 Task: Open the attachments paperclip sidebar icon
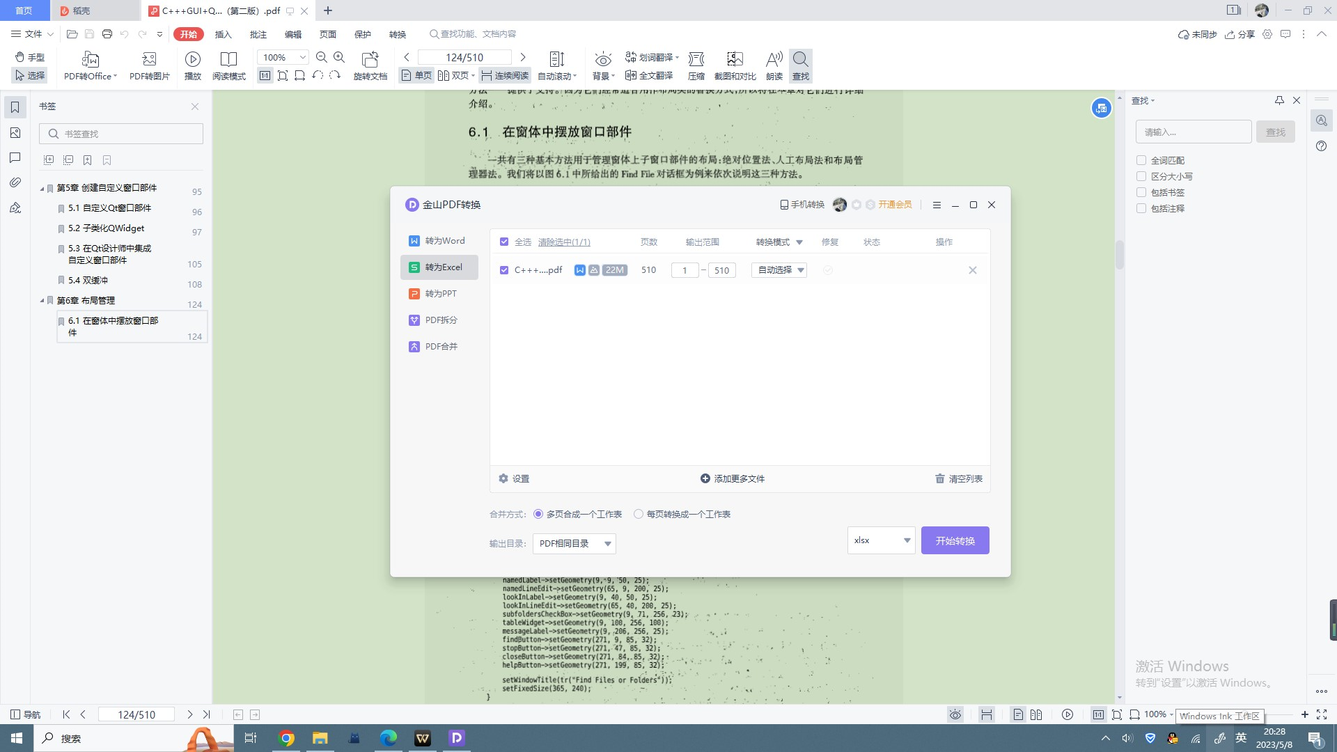pyautogui.click(x=15, y=182)
